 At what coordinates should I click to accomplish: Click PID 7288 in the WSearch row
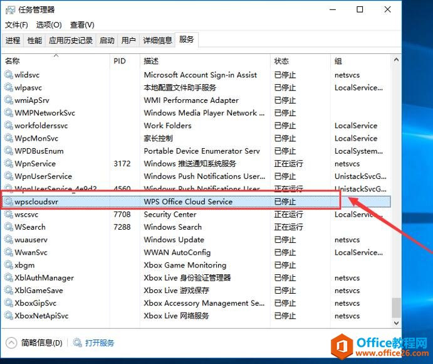pos(122,227)
